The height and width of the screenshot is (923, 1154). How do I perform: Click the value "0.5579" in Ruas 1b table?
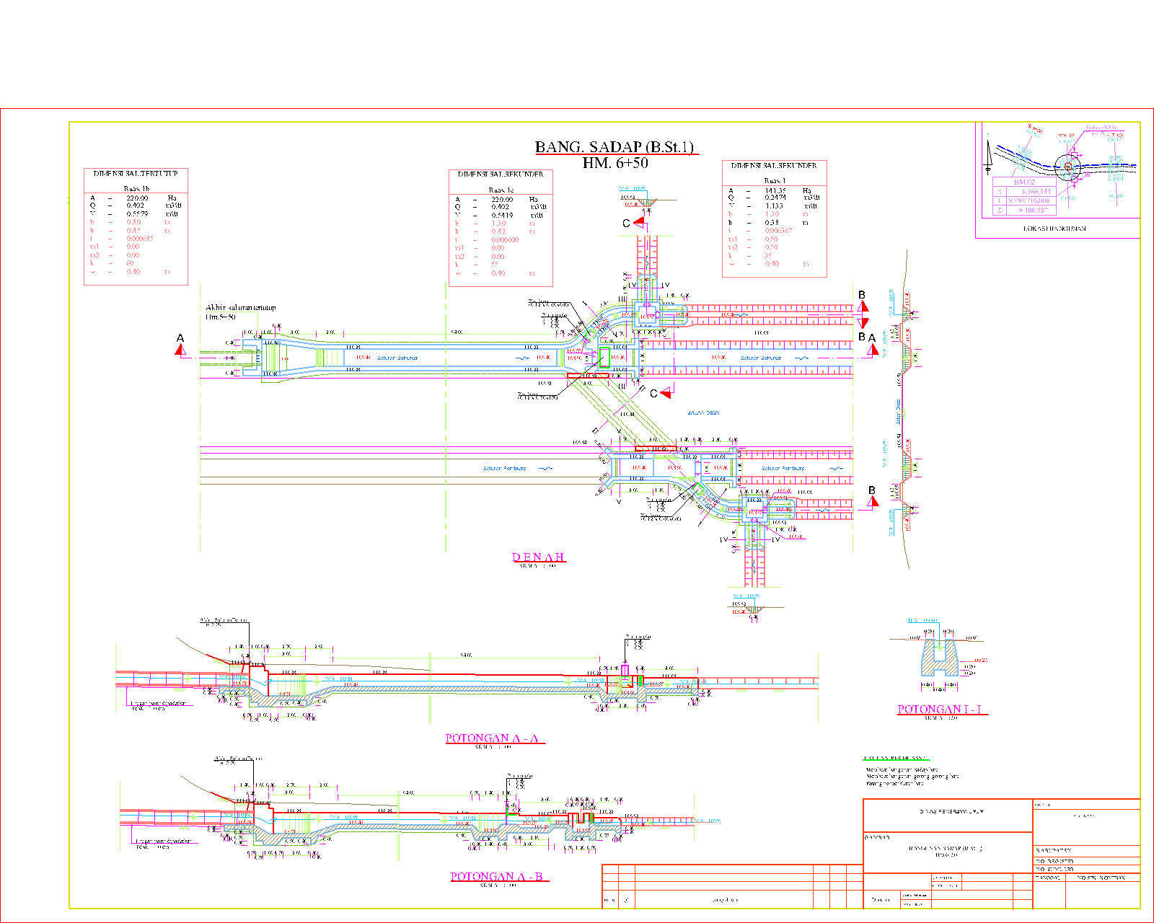point(137,214)
